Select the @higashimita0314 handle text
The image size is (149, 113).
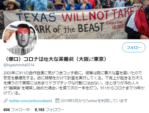(x=19, y=65)
